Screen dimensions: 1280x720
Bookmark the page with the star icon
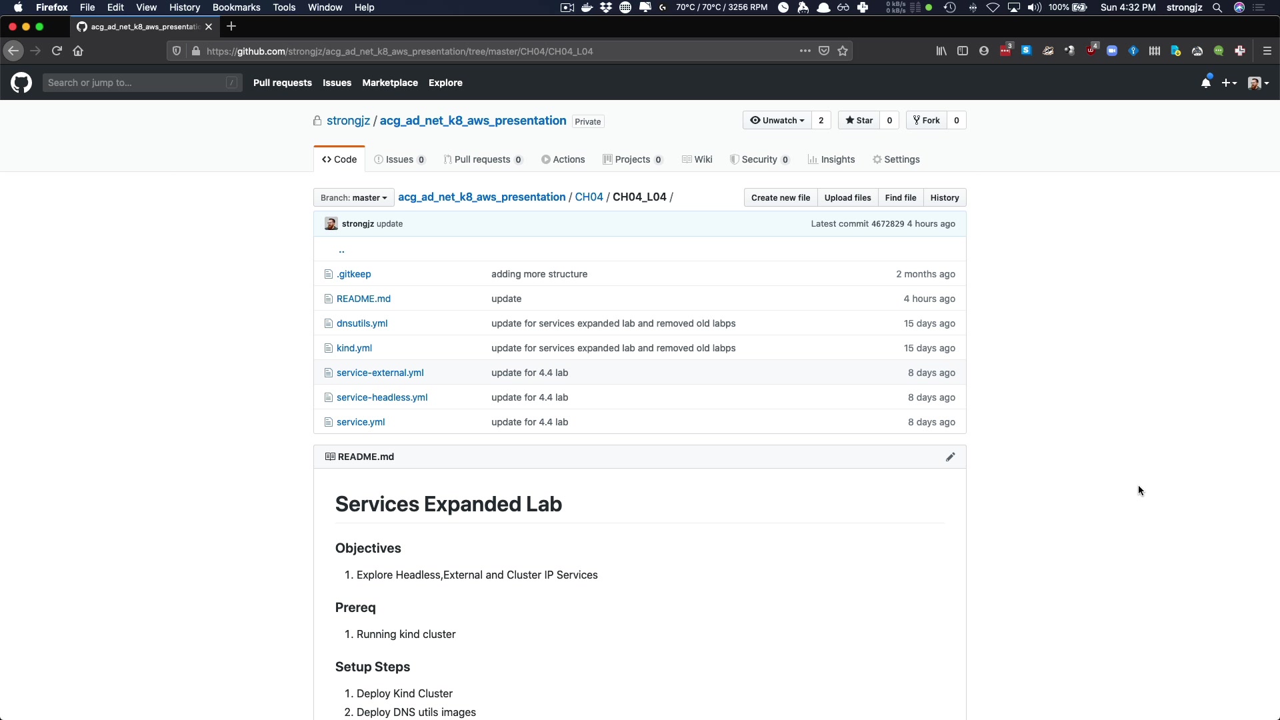843,51
